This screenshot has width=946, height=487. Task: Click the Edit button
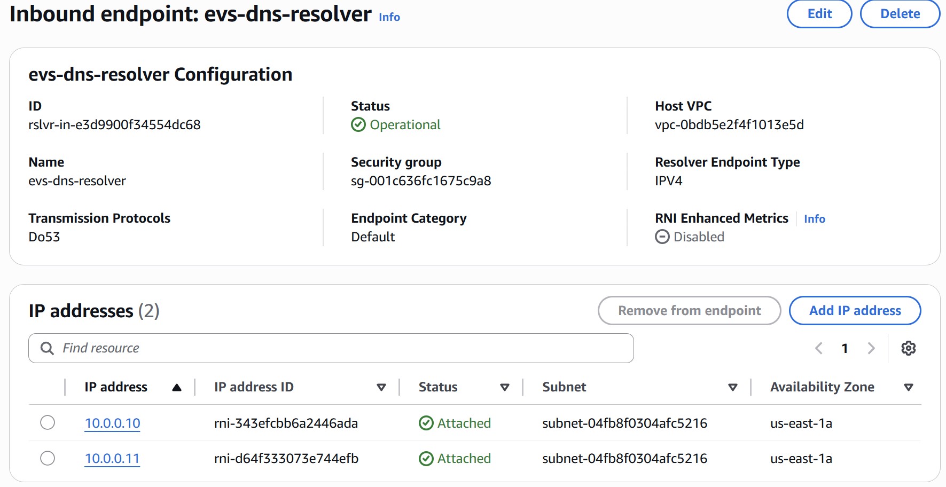819,14
